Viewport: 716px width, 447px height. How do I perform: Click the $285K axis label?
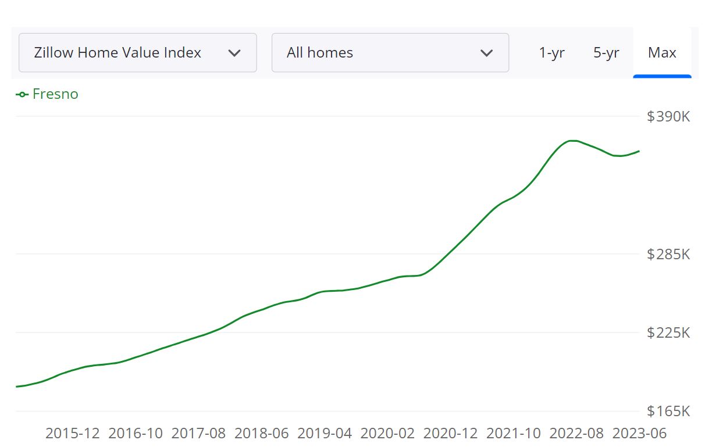669,254
